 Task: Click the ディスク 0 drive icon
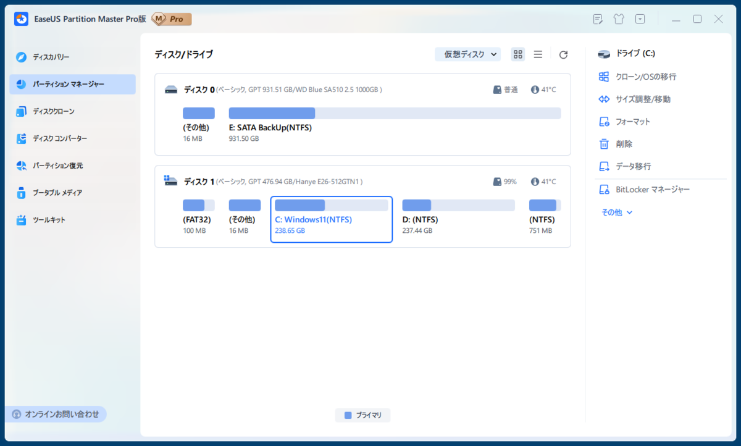coord(171,90)
